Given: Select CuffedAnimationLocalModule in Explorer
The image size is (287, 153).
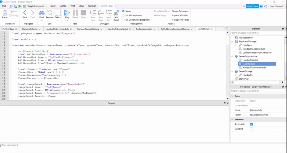Looking at the screenshot, I should [x=257, y=53].
